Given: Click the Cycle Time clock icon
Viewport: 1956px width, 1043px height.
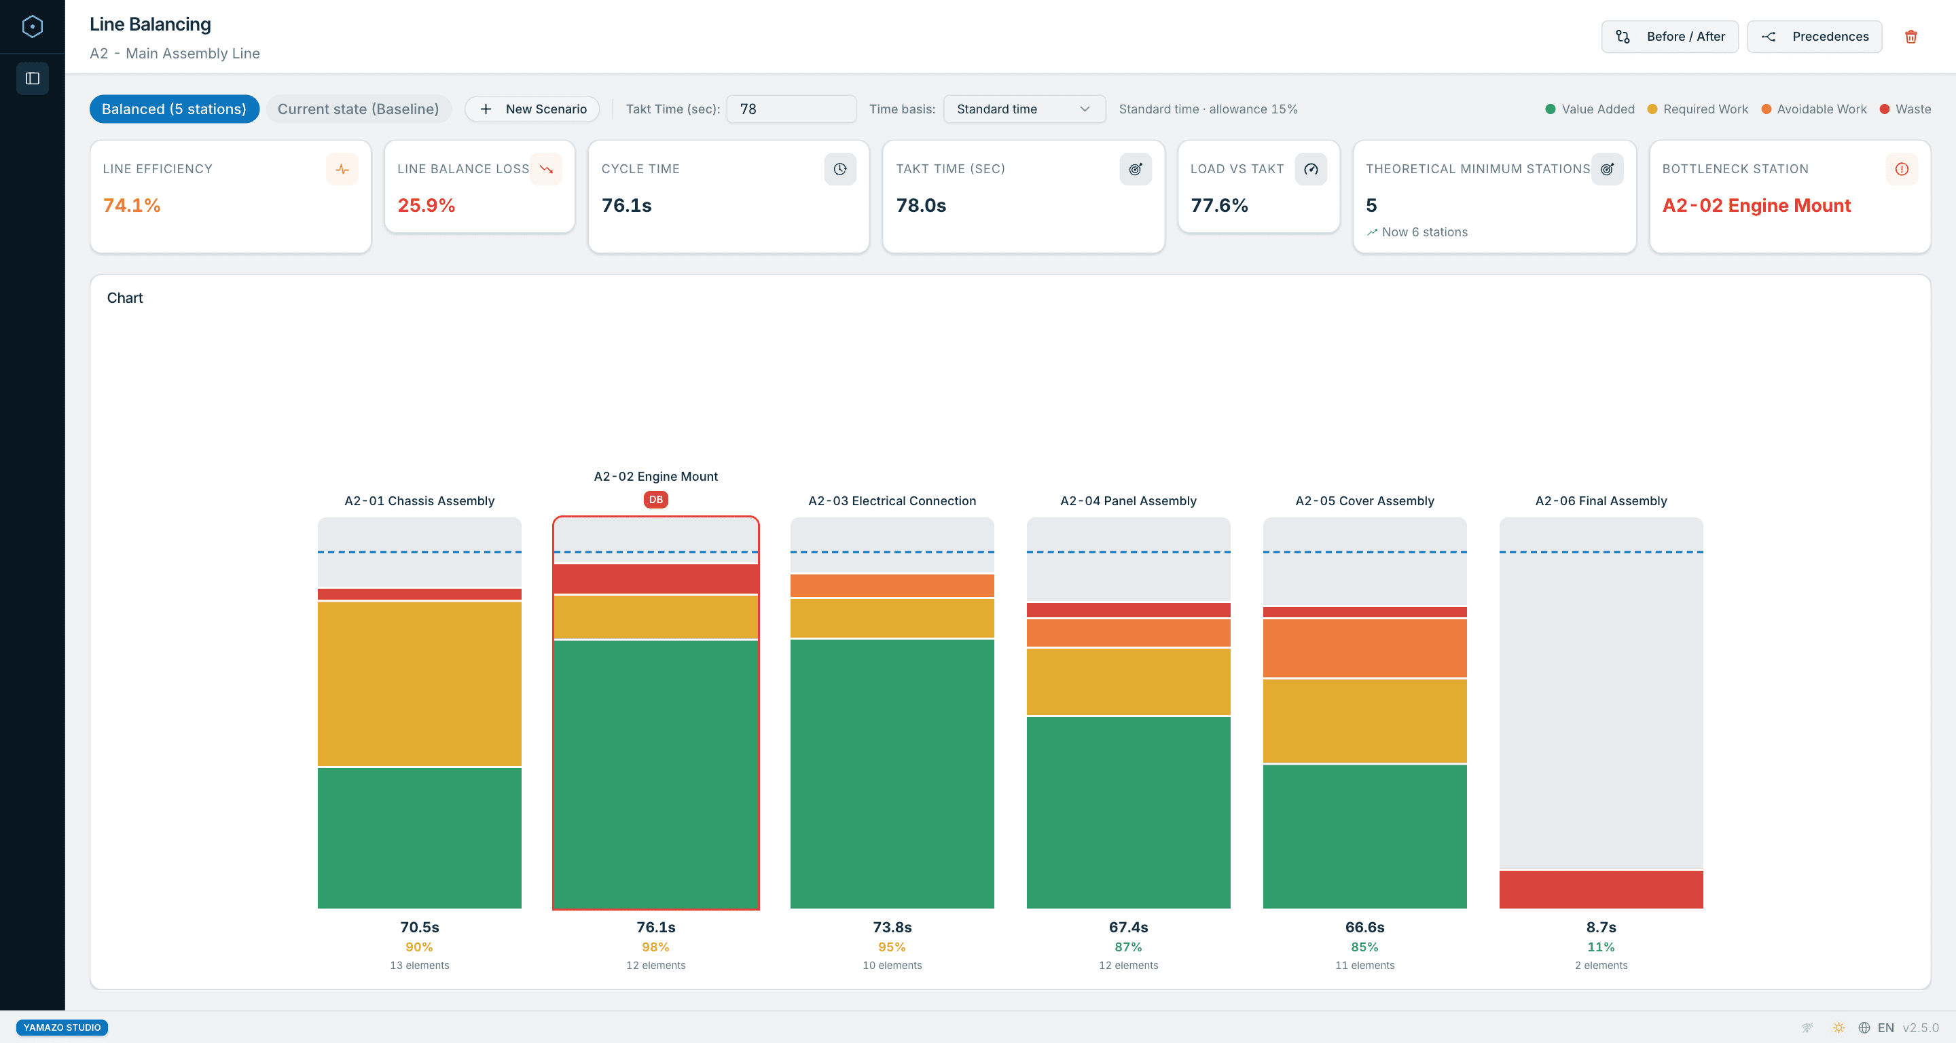Looking at the screenshot, I should (840, 169).
